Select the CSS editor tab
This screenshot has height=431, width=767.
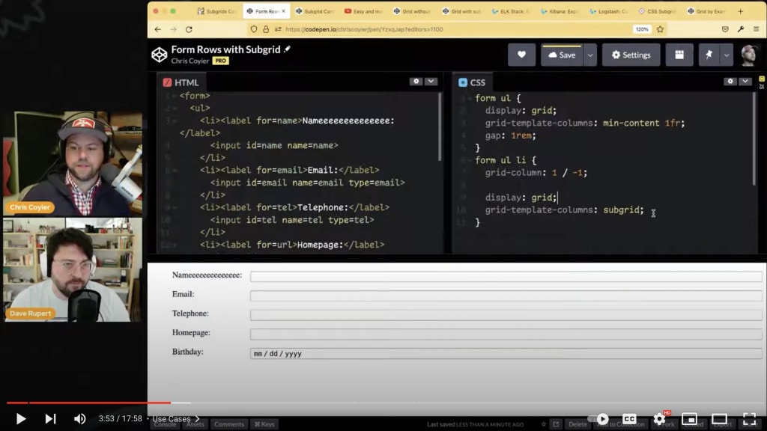(x=472, y=82)
